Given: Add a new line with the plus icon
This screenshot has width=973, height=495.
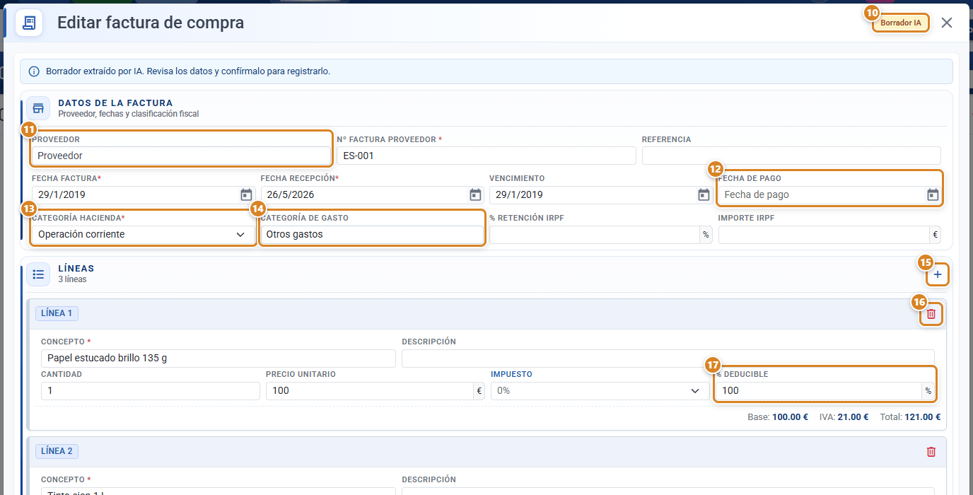Looking at the screenshot, I should 938,274.
